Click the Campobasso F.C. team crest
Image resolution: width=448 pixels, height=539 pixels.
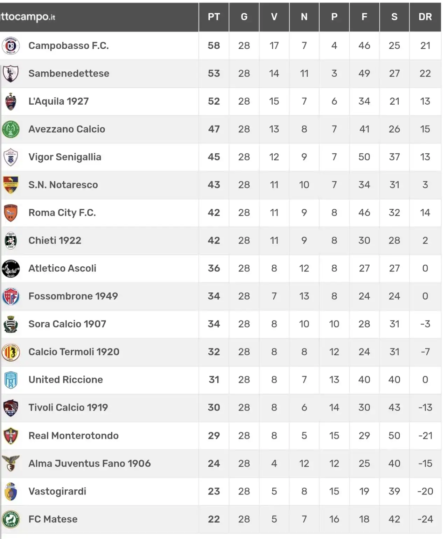(x=11, y=45)
